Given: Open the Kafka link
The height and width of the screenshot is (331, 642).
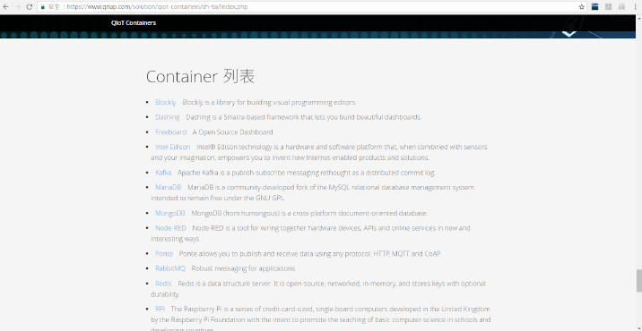Looking at the screenshot, I should pyautogui.click(x=163, y=173).
